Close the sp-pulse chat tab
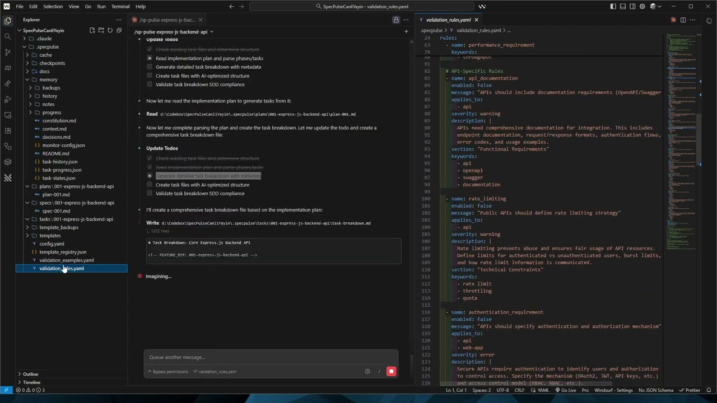 point(201,20)
